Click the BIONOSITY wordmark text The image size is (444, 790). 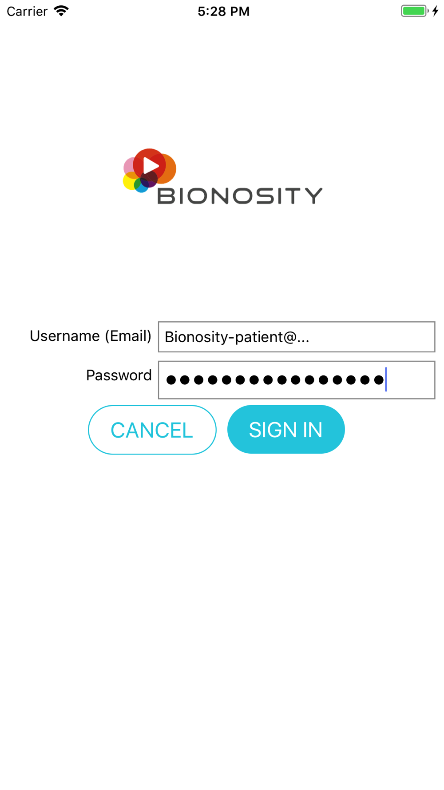coord(240,196)
